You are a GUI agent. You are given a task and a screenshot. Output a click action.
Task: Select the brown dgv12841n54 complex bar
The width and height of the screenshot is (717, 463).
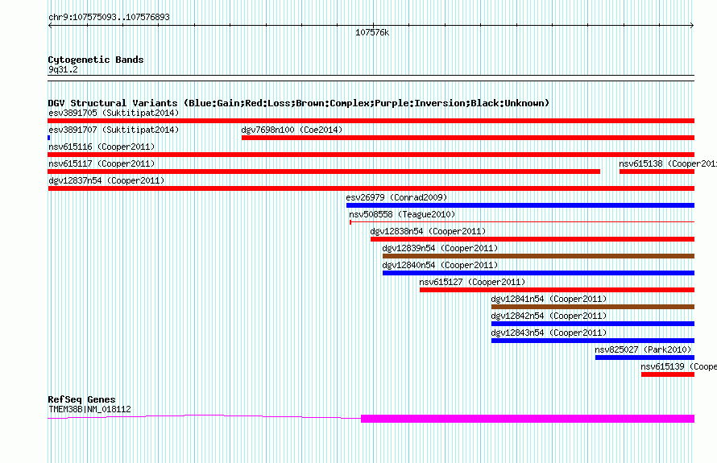click(593, 307)
